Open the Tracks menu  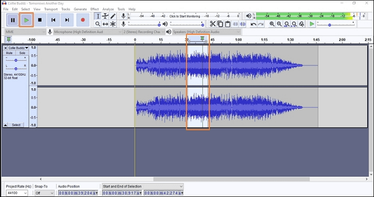[x=66, y=9]
